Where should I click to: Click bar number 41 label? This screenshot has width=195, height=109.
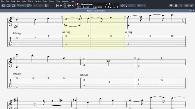[80, 58]
